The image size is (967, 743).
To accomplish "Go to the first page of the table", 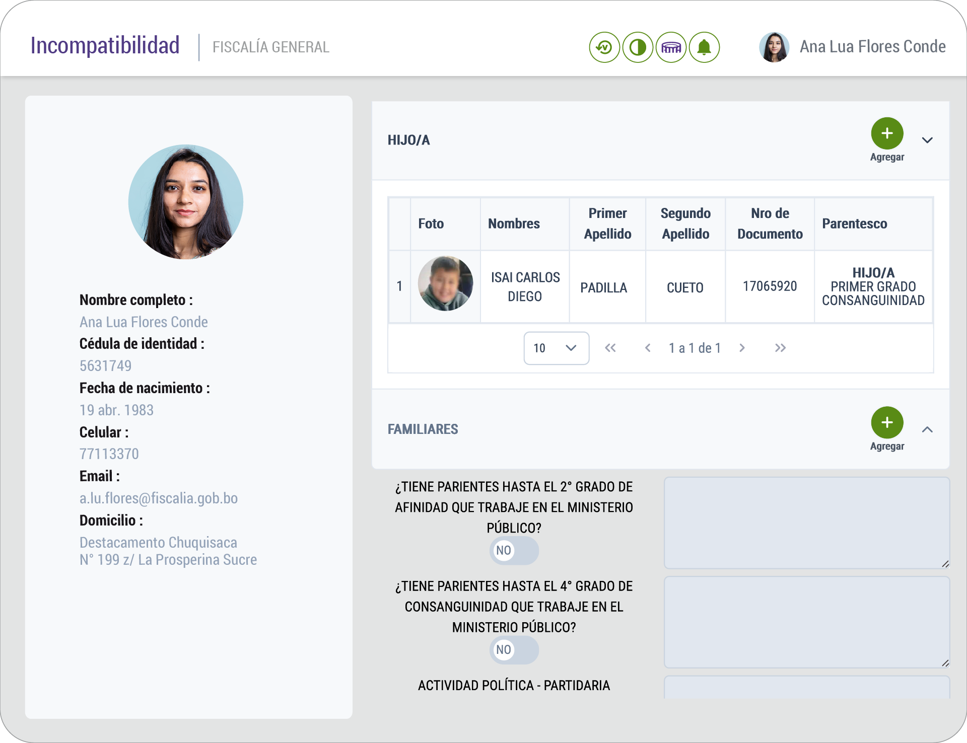I will tap(610, 348).
